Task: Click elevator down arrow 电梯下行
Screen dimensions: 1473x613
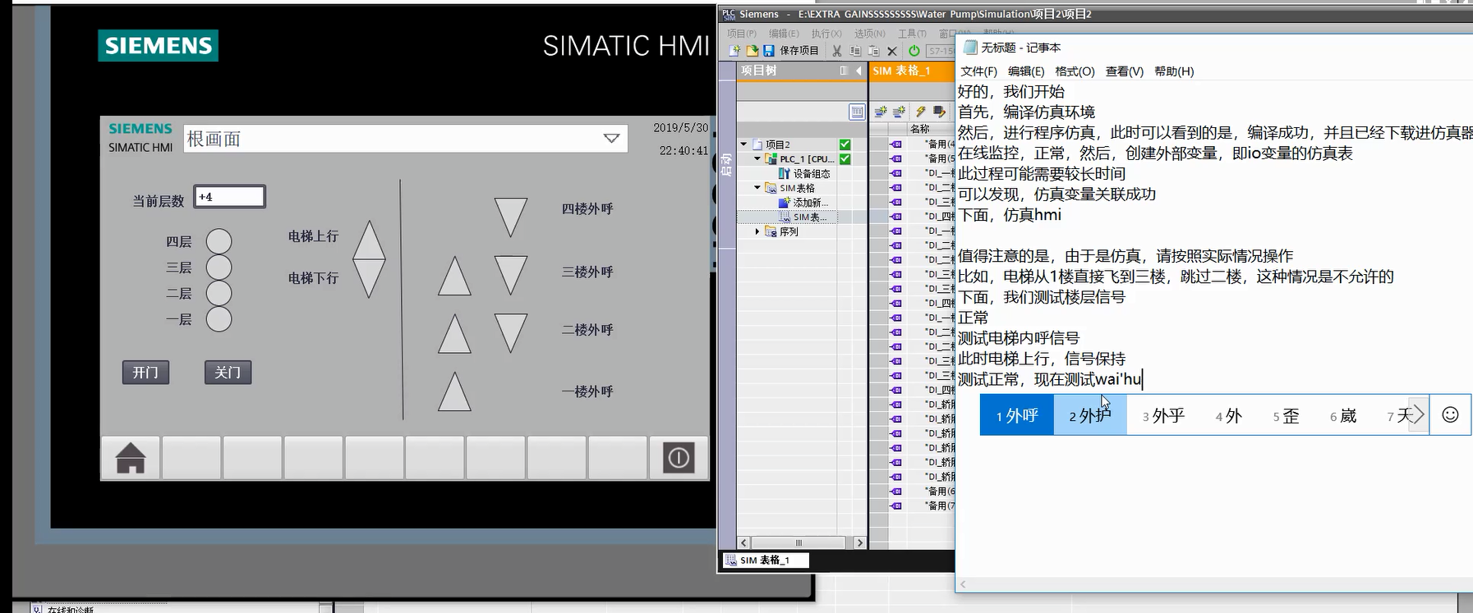Action: 369,278
